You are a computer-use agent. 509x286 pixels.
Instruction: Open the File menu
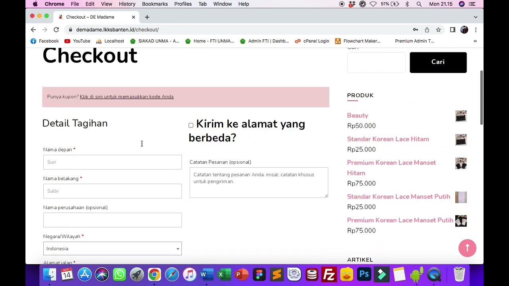click(x=75, y=4)
